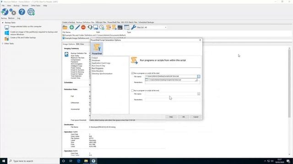This screenshot has width=293, height=164.
Task: Open the Backup menu
Action: pos(16,5)
